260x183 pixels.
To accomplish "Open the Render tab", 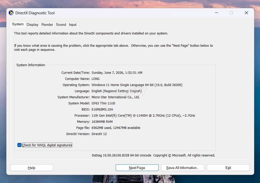I will pyautogui.click(x=47, y=25).
